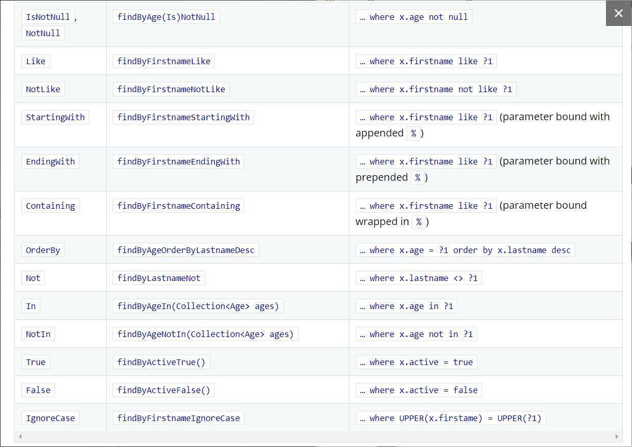Select findByFirstnameIgnoreCase sample method

tap(179, 418)
